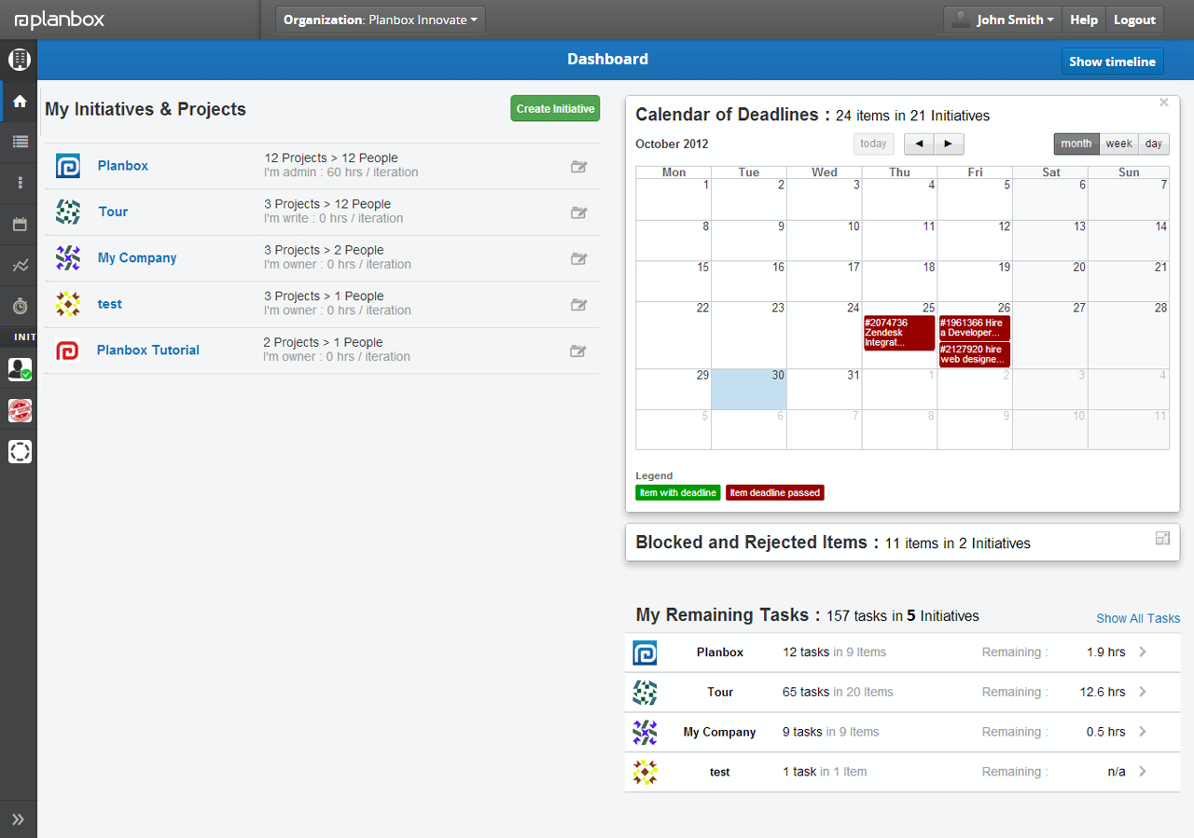Open the Planbox initiative link
The image size is (1194, 838).
pos(123,166)
